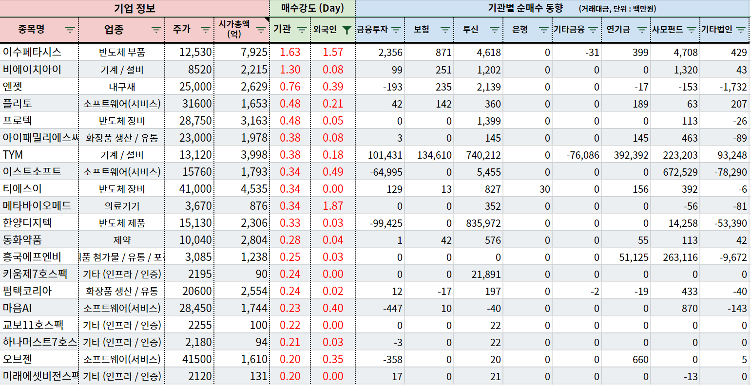
Task: Open the 업종 column filter dropdown
Action: 156,30
